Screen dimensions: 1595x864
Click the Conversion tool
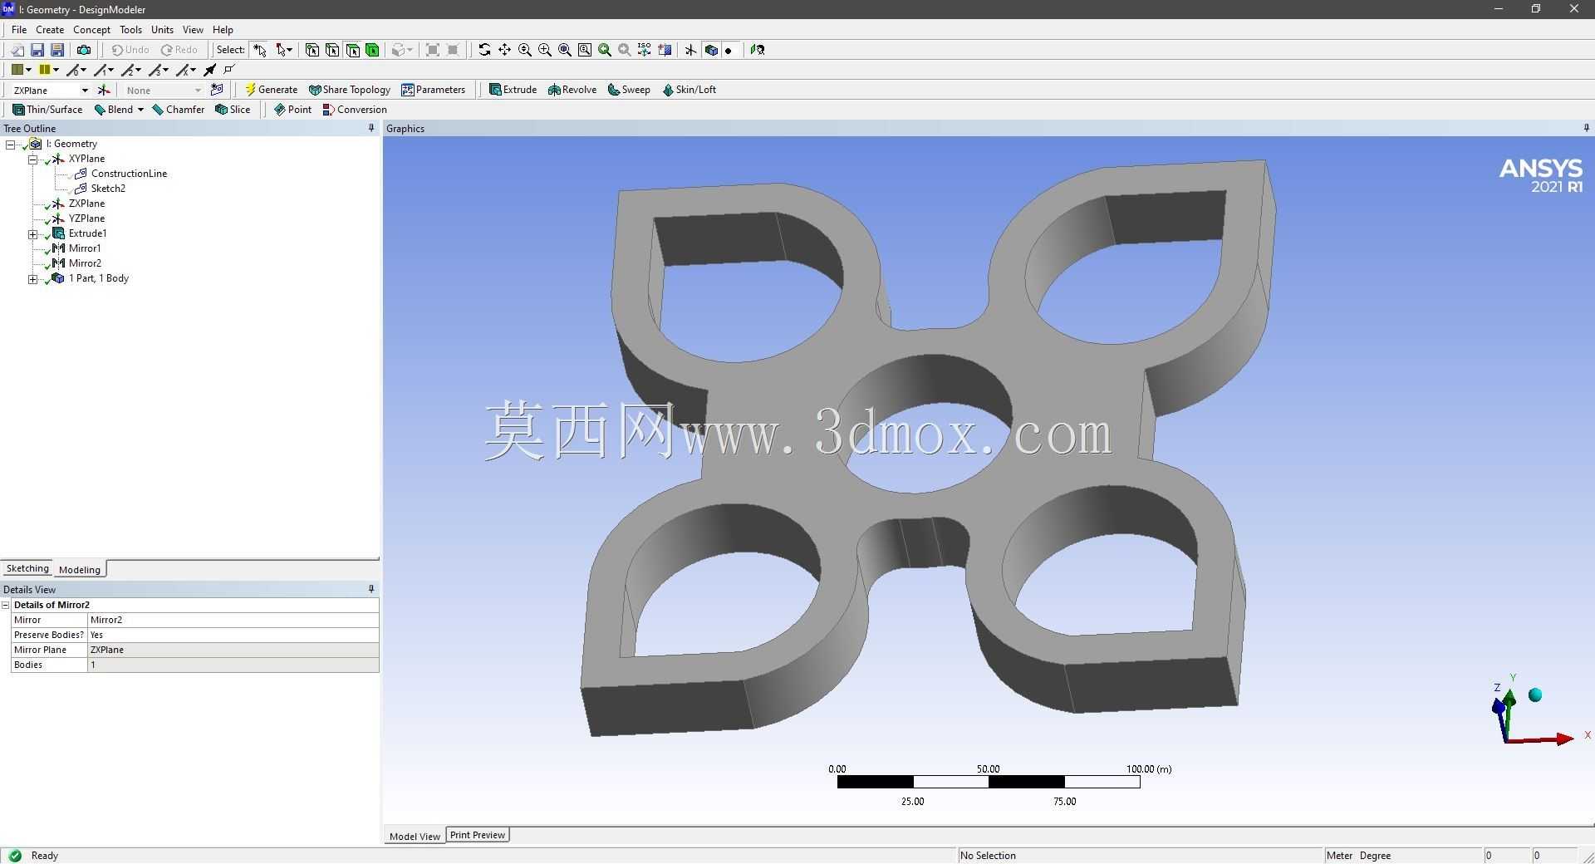(x=355, y=110)
